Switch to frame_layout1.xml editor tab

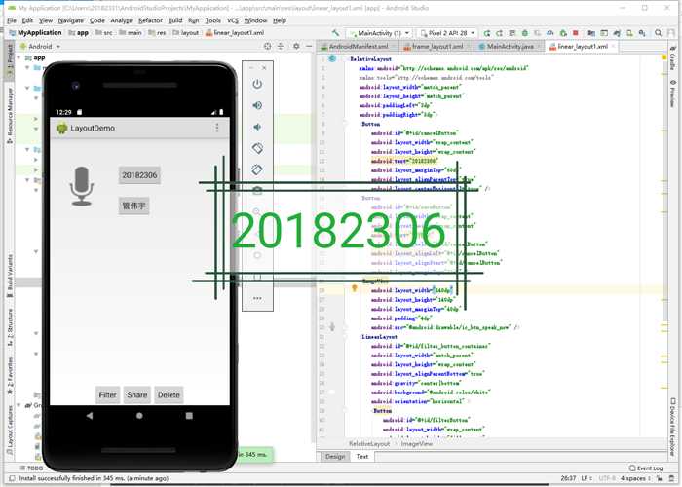pos(436,47)
